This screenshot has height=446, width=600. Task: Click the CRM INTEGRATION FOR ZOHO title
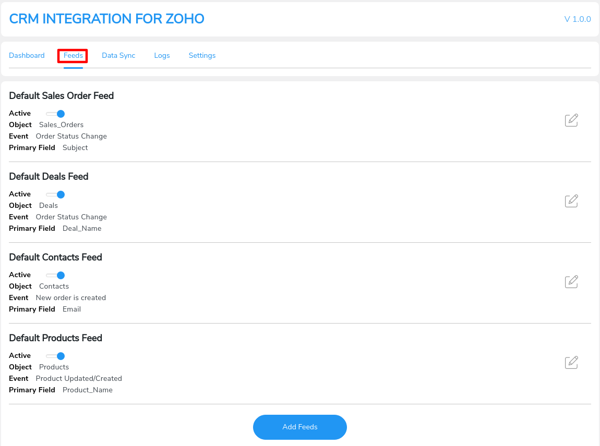106,19
